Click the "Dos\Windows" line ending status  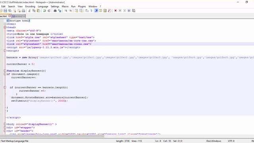tap(214, 141)
